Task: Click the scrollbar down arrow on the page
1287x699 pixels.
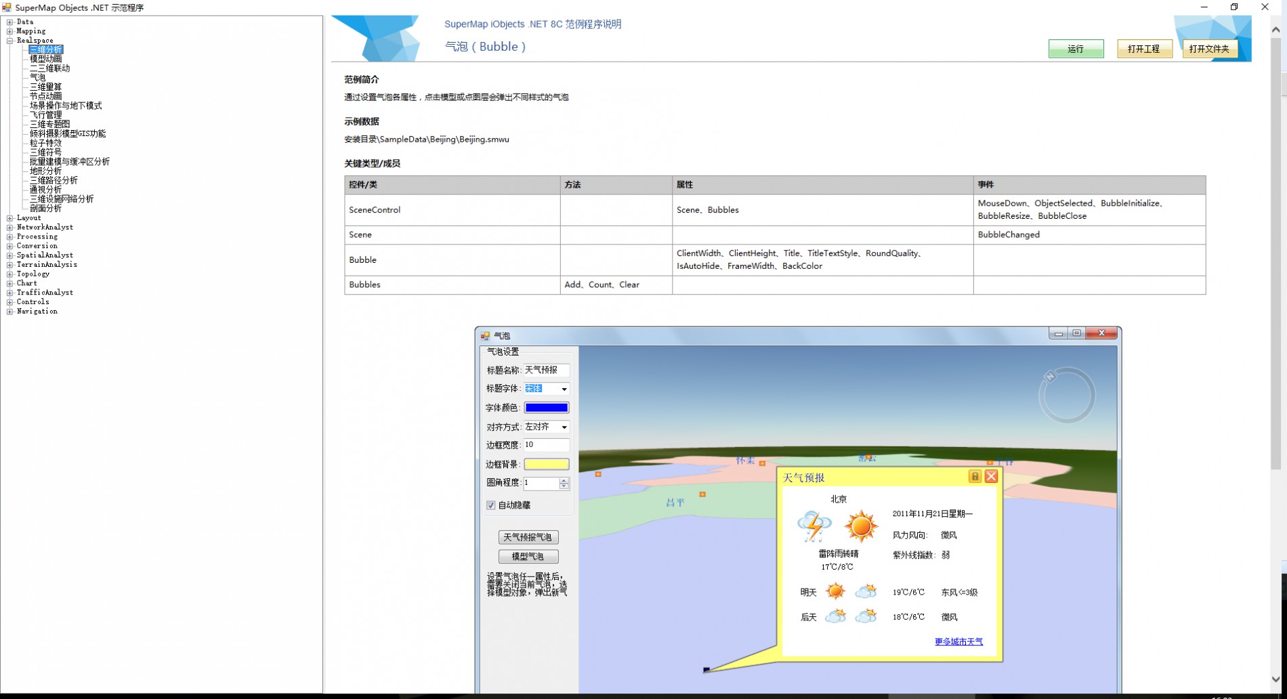Action: [1276, 679]
